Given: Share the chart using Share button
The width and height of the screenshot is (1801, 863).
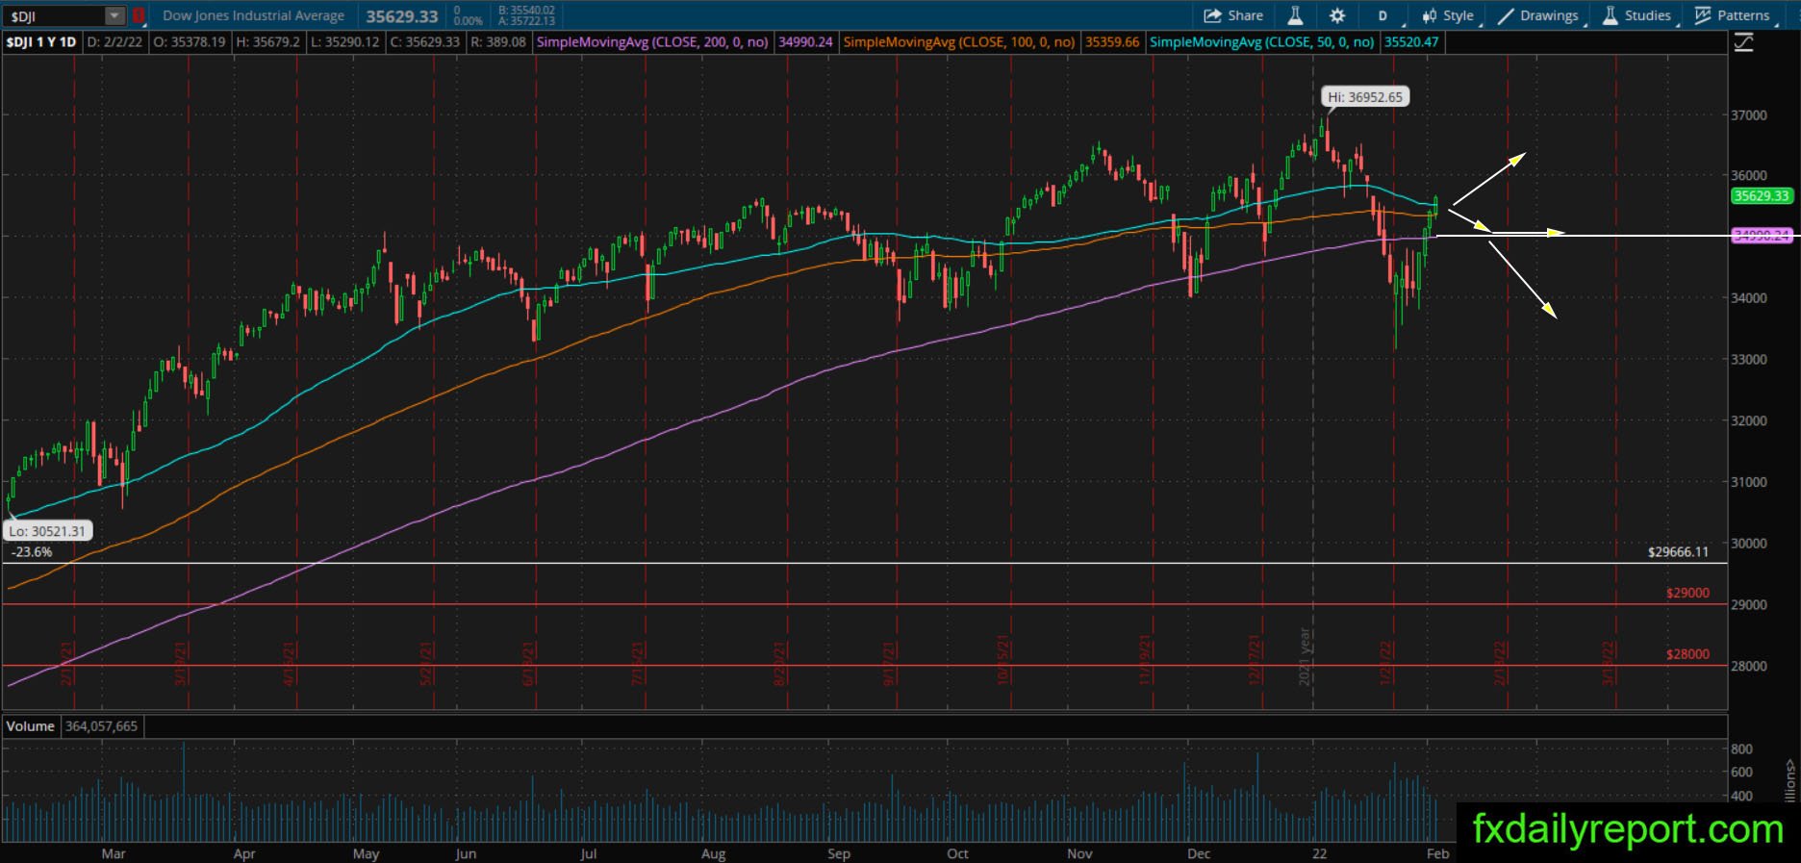Looking at the screenshot, I should point(1233,15).
